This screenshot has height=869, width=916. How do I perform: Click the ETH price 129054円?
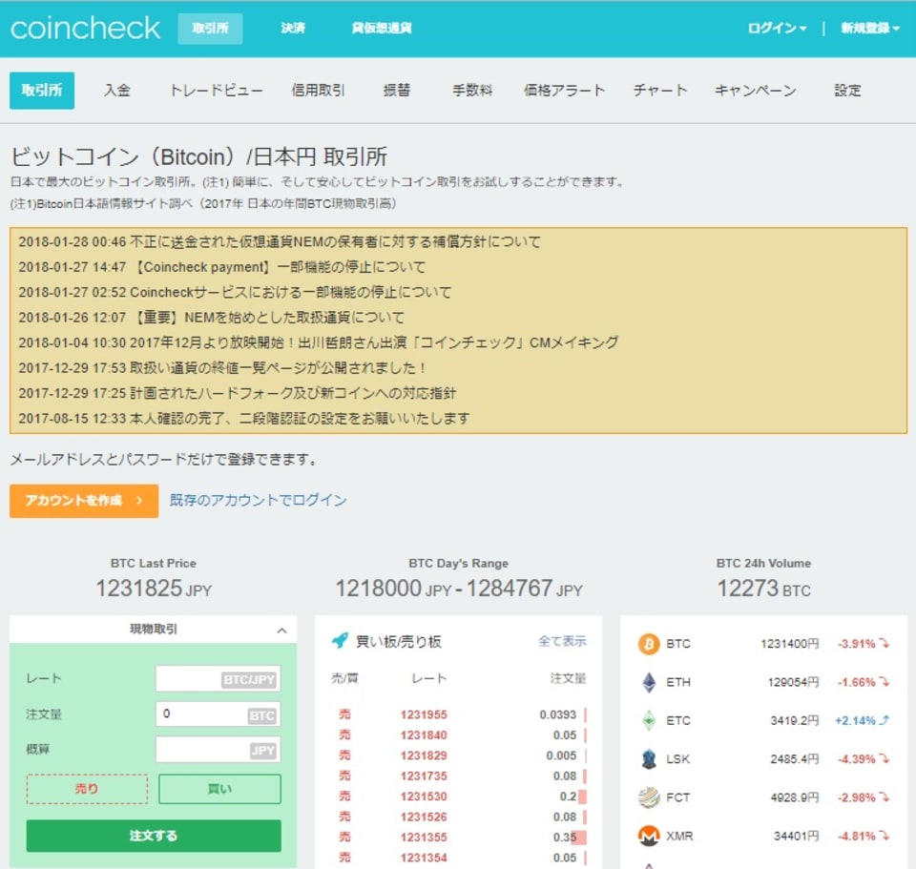(793, 682)
